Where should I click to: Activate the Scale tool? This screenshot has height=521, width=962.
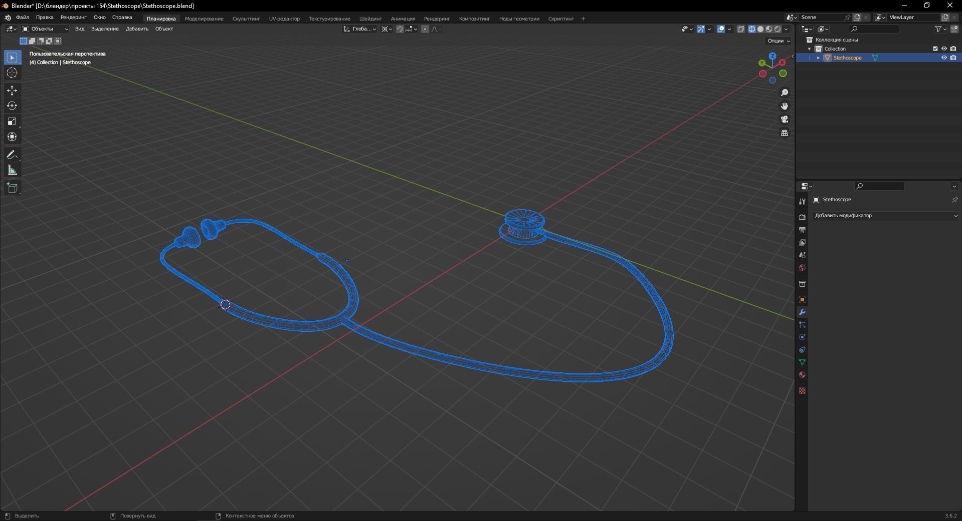click(12, 121)
